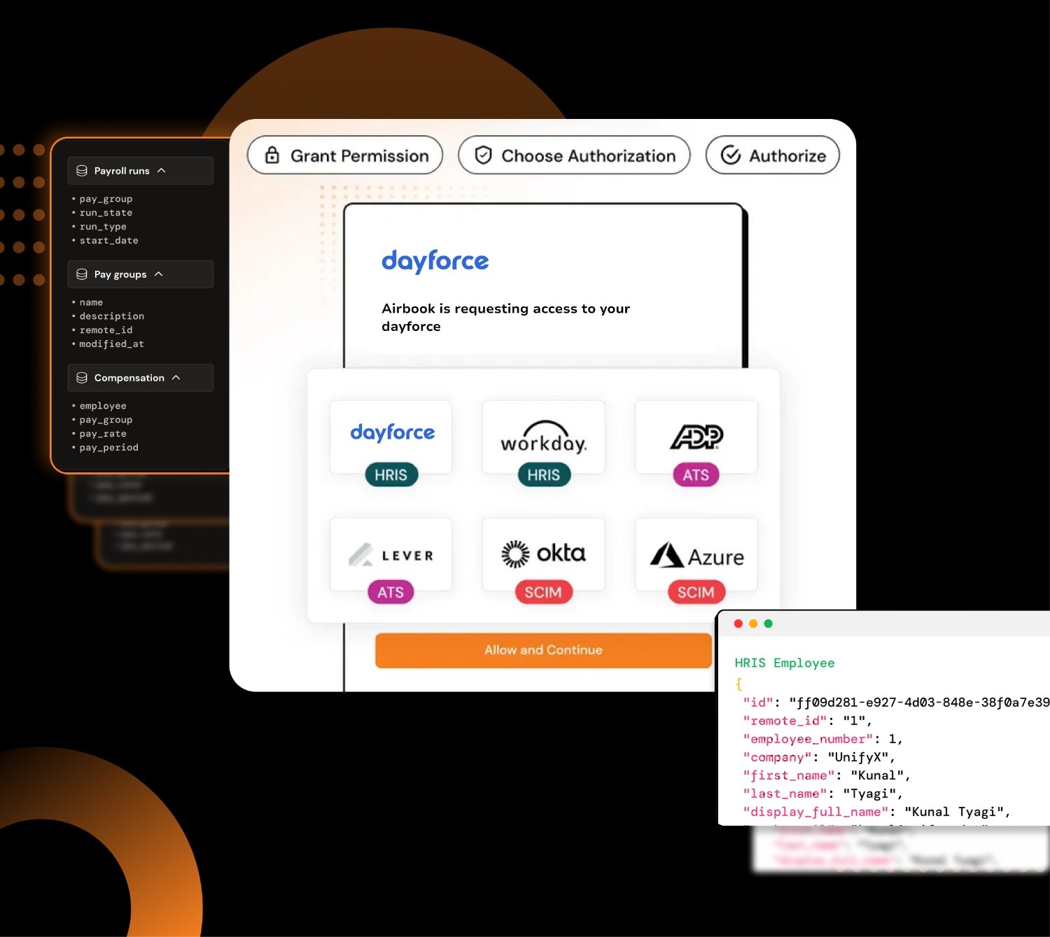
Task: Collapse the Pay groups section chevron
Action: [159, 274]
